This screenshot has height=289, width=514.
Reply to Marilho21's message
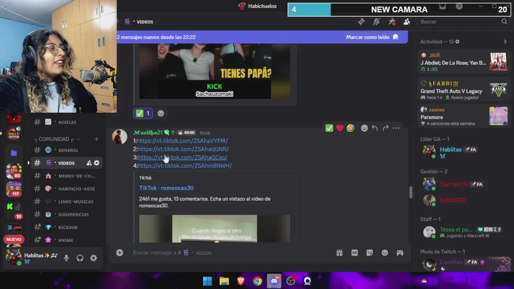click(x=375, y=128)
